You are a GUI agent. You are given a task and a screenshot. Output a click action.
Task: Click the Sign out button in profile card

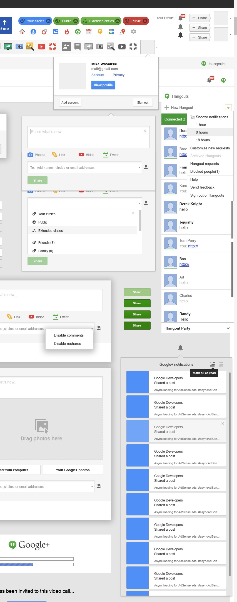[143, 102]
